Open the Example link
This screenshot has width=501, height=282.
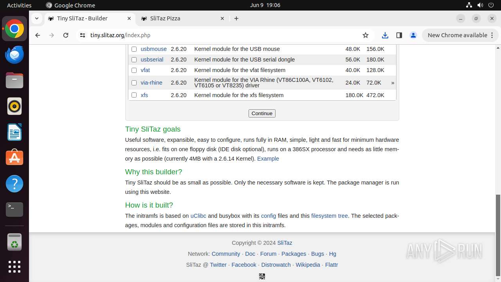coord(268,159)
